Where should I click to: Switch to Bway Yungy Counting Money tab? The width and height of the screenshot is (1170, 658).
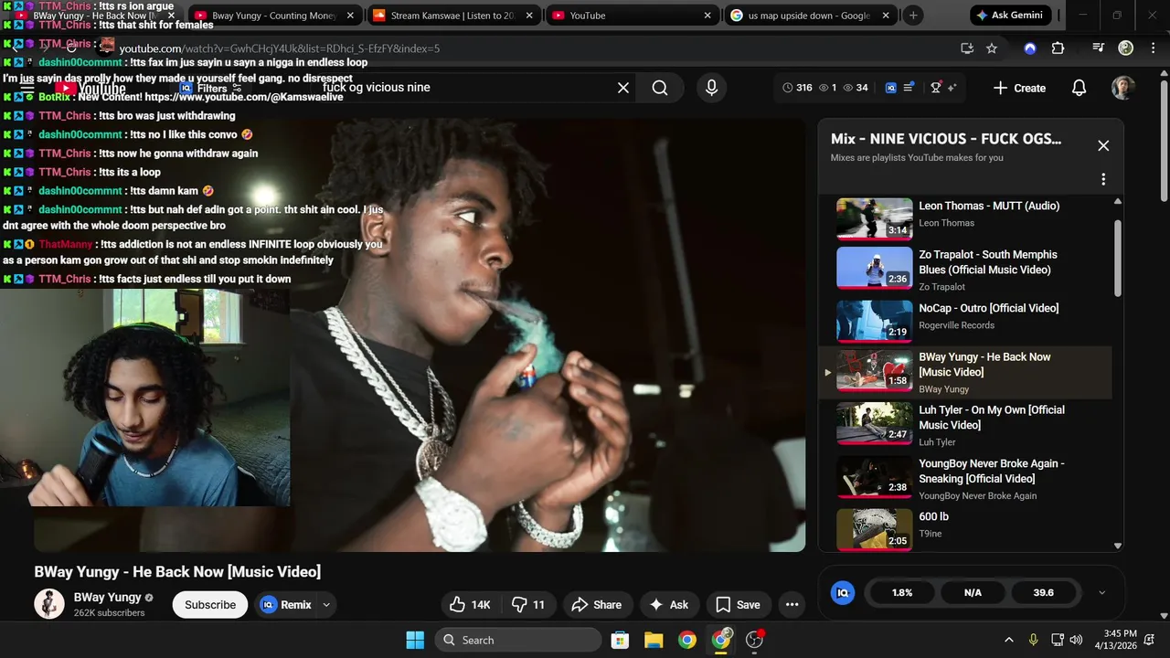click(x=274, y=16)
